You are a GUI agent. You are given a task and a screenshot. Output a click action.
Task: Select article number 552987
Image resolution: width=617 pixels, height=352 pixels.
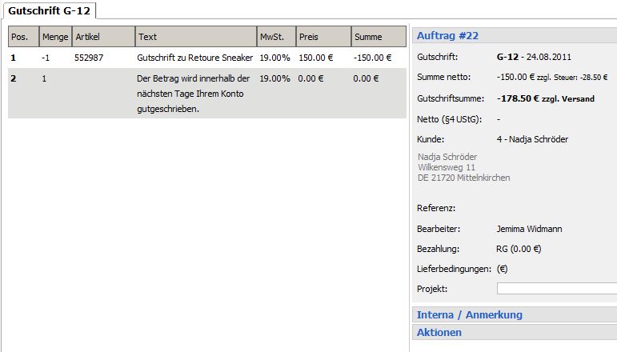89,58
